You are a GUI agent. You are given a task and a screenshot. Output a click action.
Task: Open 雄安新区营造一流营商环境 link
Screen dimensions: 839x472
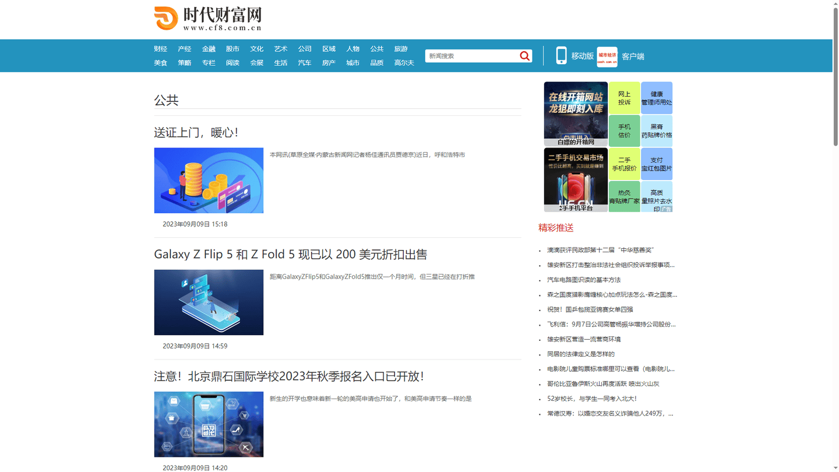[x=584, y=339]
